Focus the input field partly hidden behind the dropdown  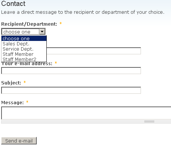[x=93, y=51]
